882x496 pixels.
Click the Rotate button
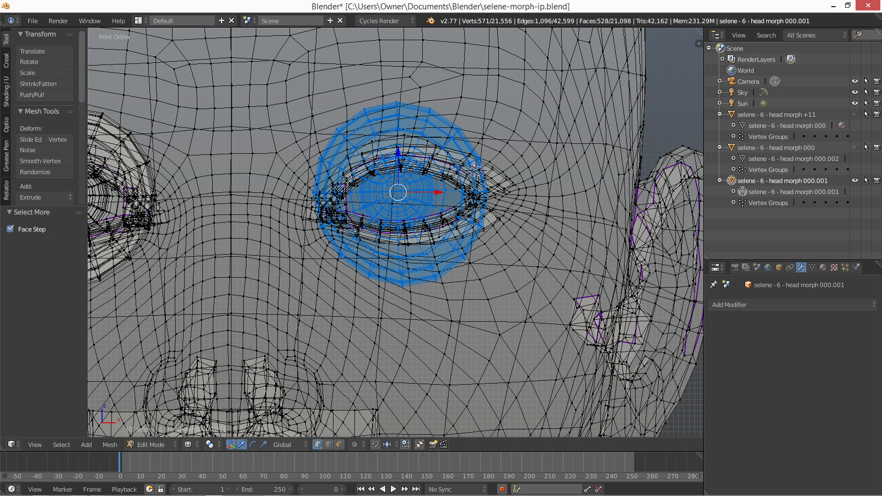click(45, 62)
